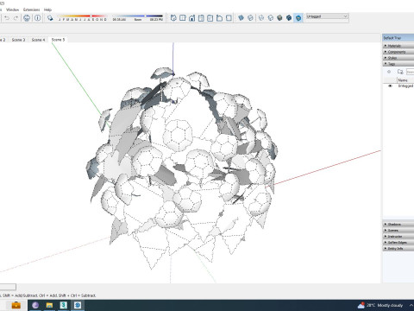This screenshot has width=414, height=311.
Task: Switch to the Top view icon
Action: 183,18
